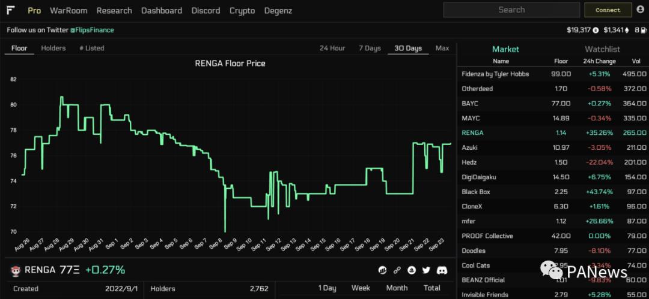Open RENGA's OpenSea sailboat icon
The width and height of the screenshot is (649, 299).
[412, 271]
